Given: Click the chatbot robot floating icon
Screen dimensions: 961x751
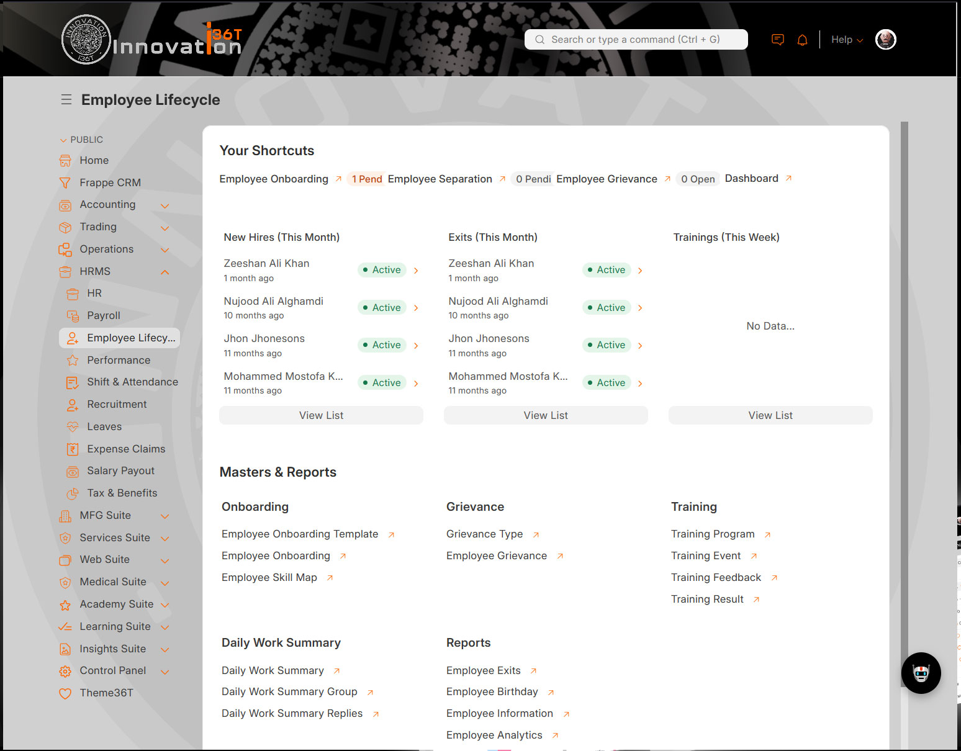Looking at the screenshot, I should 921,673.
